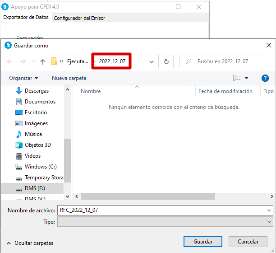Click the search magnifier icon

pyautogui.click(x=189, y=61)
